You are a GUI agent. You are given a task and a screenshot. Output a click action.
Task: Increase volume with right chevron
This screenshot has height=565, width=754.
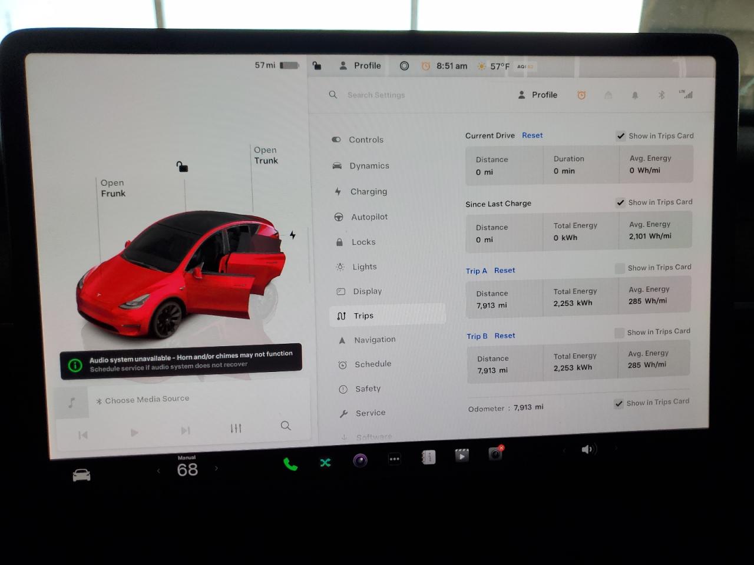tap(616, 448)
